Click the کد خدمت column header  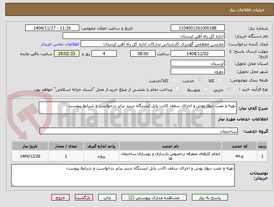239,146
